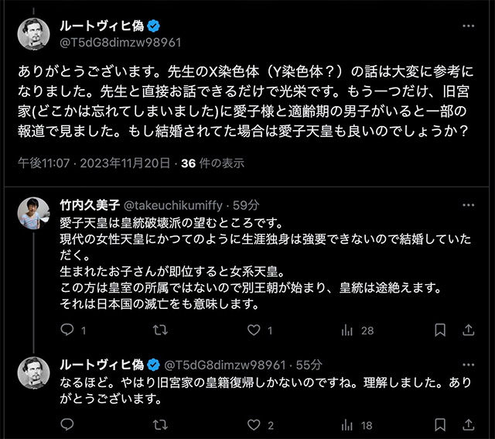Open more options on 竹内久美子's reply
Image resolution: width=495 pixels, height=439 pixels.
point(469,205)
